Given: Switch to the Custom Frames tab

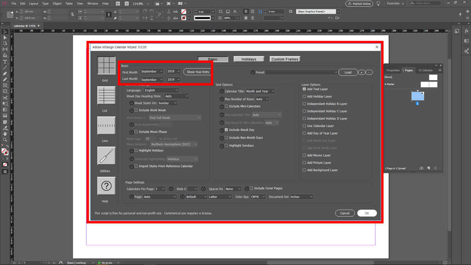Looking at the screenshot, I should point(285,59).
